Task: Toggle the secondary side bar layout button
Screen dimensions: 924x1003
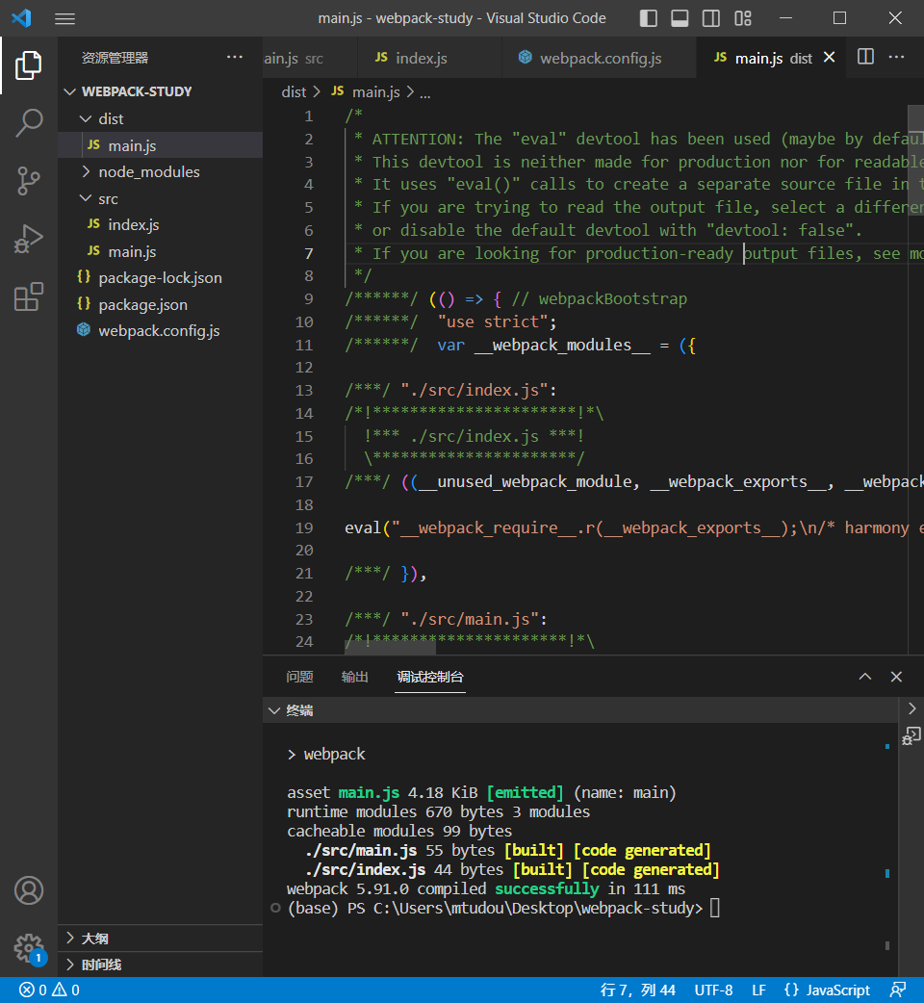Action: (x=710, y=18)
